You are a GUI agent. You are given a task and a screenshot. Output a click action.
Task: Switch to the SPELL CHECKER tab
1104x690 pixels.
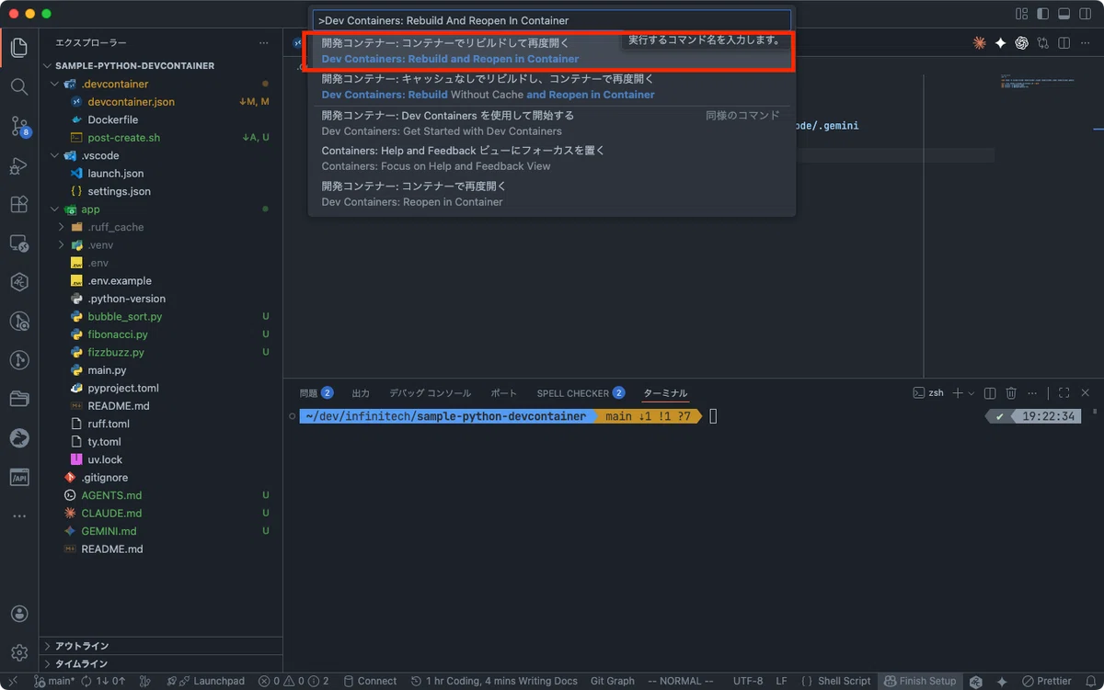pyautogui.click(x=581, y=393)
